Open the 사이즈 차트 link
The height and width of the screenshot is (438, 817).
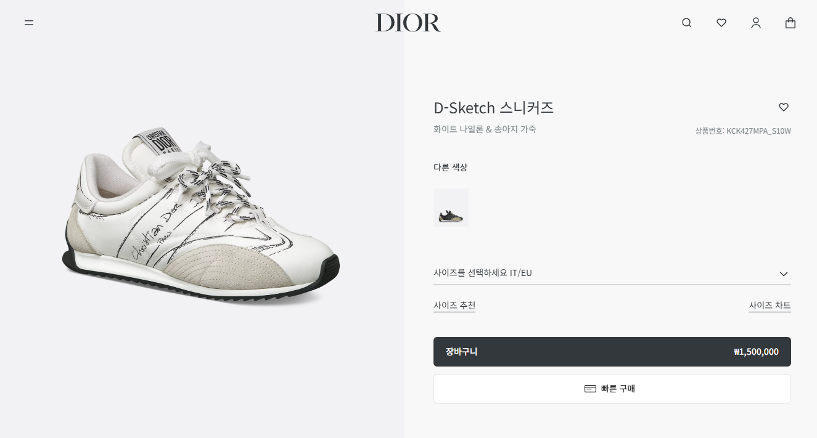[770, 306]
